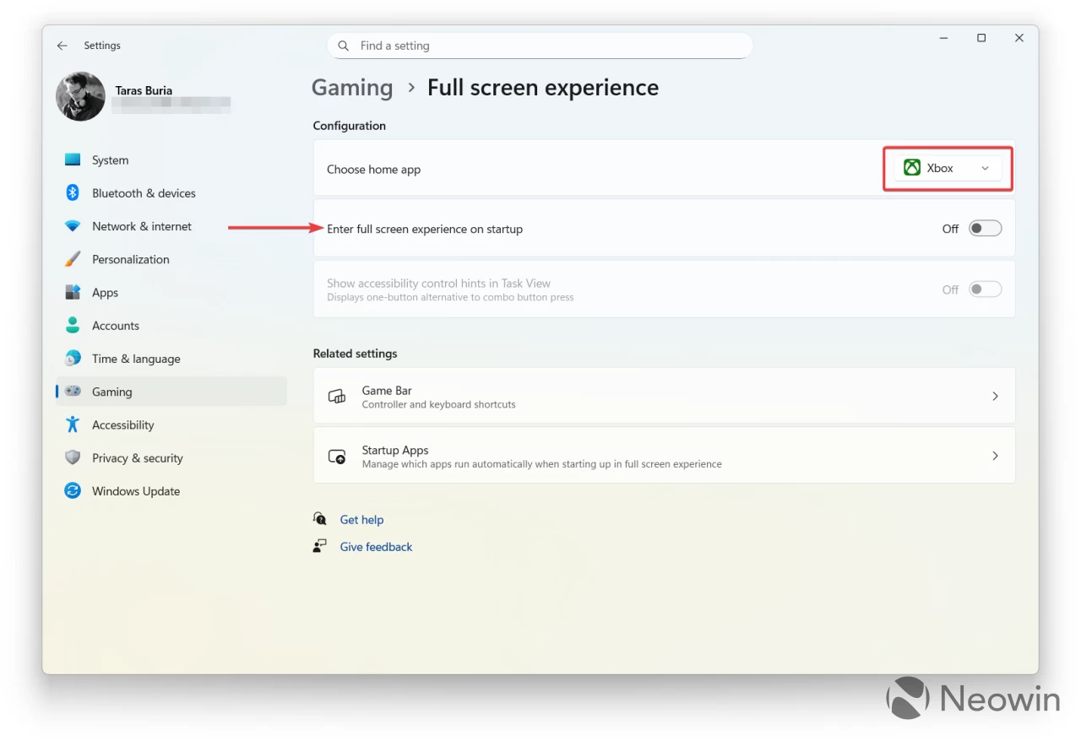The image size is (1081, 741).
Task: Click the Taras Buria account name
Action: pos(144,90)
